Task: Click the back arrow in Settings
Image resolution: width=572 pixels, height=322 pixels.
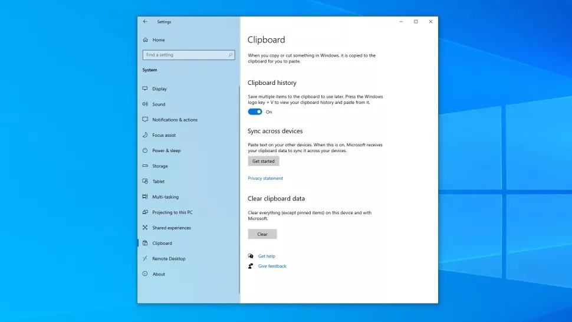Action: point(145,21)
